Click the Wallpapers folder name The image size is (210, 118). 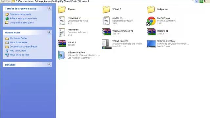[162, 9]
